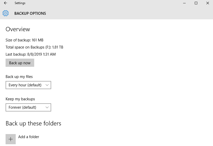The width and height of the screenshot is (213, 146).
Task: Maximize the Settings window
Action: tap(196, 3)
